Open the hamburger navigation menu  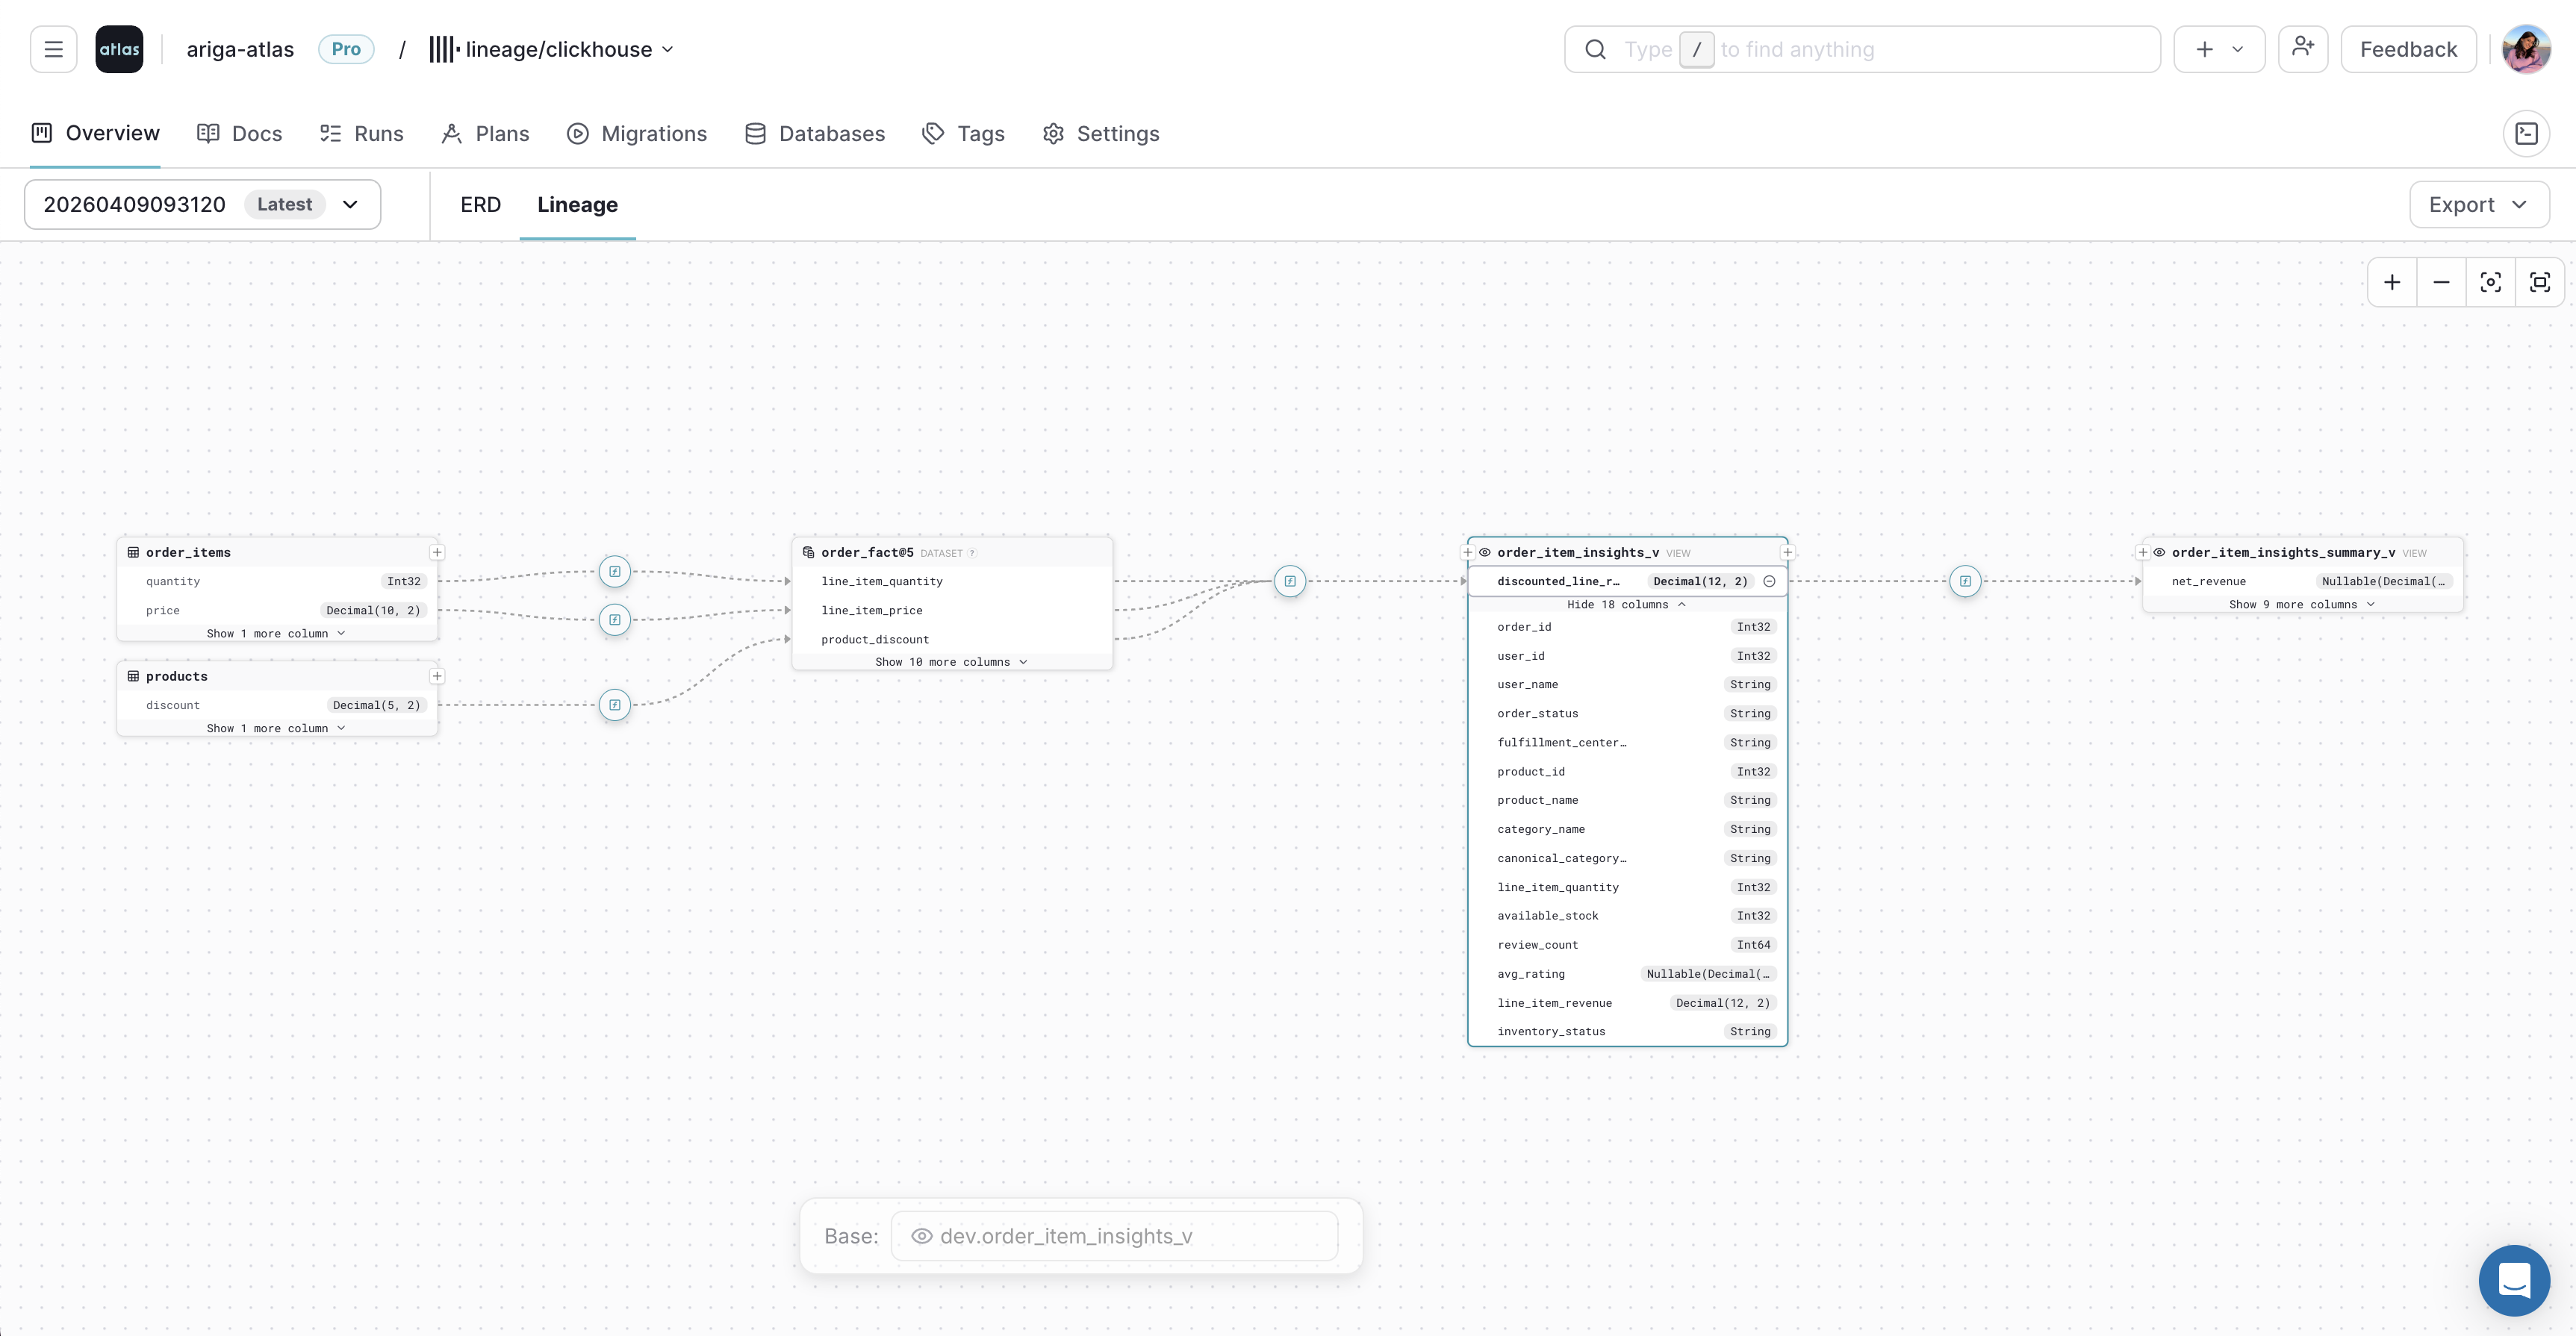click(53, 48)
